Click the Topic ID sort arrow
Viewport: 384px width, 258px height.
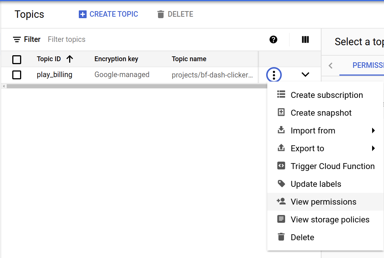pos(70,59)
